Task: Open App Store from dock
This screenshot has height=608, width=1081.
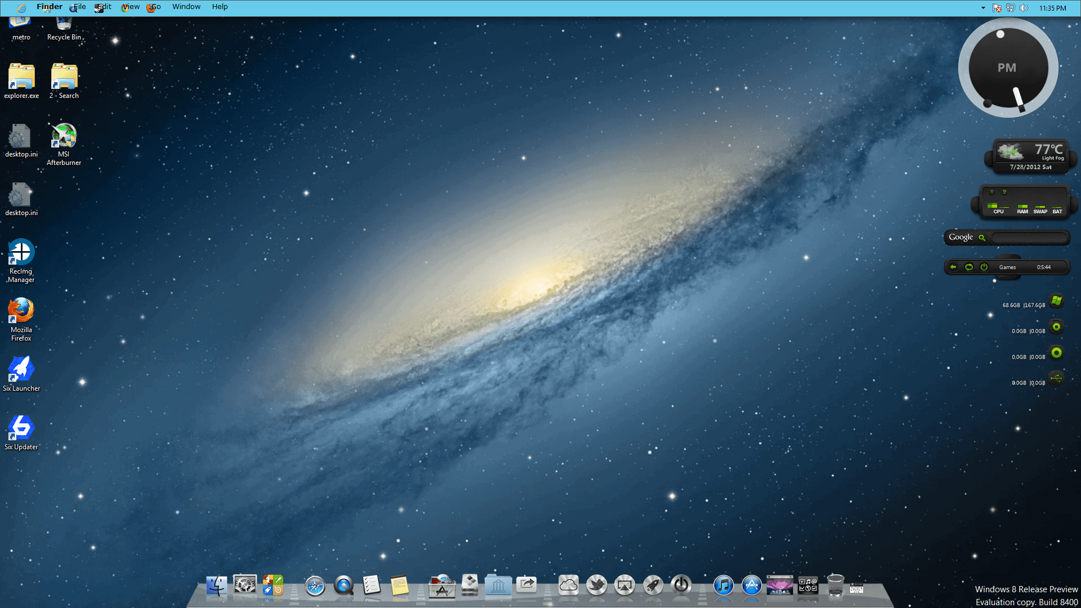Action: pos(752,585)
